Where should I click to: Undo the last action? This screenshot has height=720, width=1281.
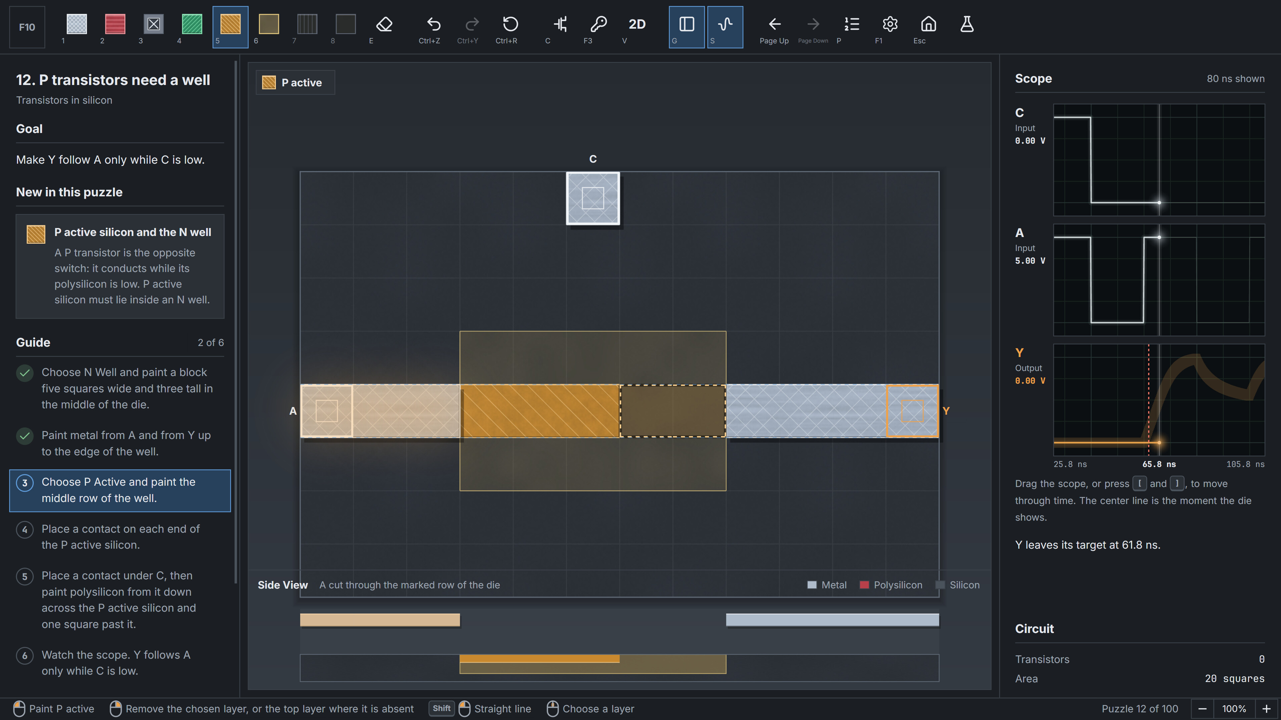click(x=433, y=27)
